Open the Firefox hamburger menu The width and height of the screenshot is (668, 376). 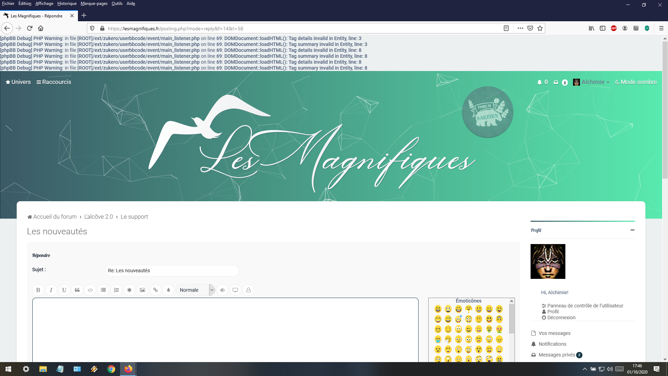coord(661,28)
